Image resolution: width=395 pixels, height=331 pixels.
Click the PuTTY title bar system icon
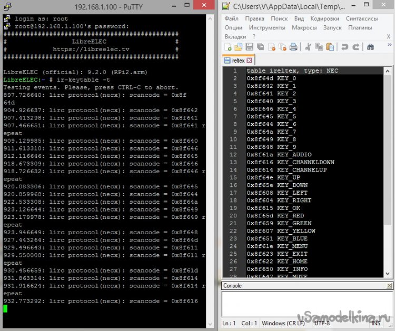coord(6,6)
